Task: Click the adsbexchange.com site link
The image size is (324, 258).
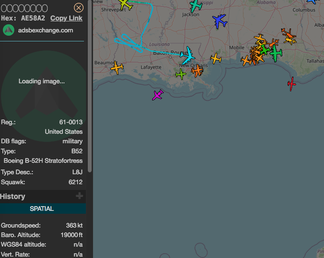Action: pos(45,30)
